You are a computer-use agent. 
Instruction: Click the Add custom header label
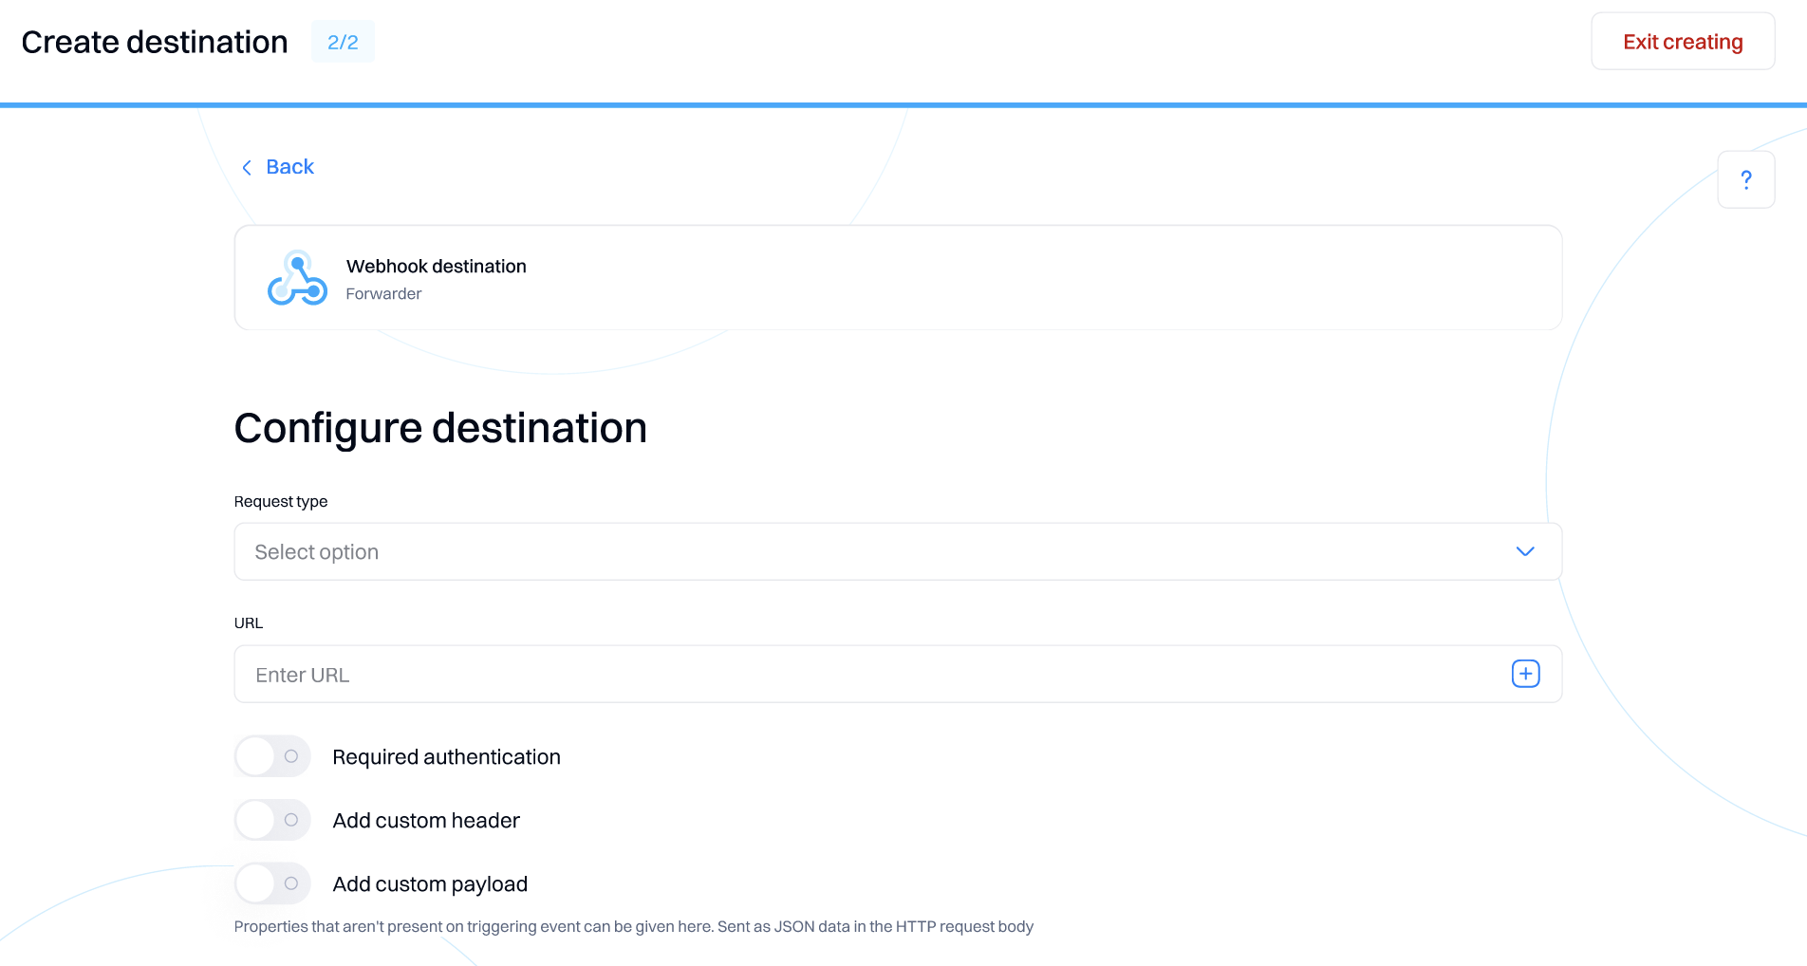[426, 821]
